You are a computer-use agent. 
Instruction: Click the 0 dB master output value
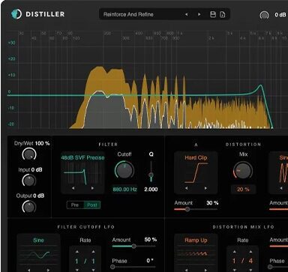pyautogui.click(x=280, y=15)
